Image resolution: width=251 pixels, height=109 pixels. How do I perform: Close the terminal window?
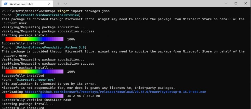246,3
